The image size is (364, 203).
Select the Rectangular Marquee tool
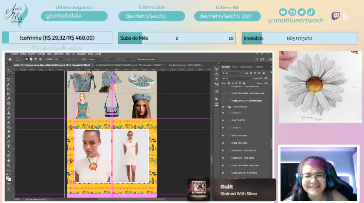pyautogui.click(x=9, y=75)
